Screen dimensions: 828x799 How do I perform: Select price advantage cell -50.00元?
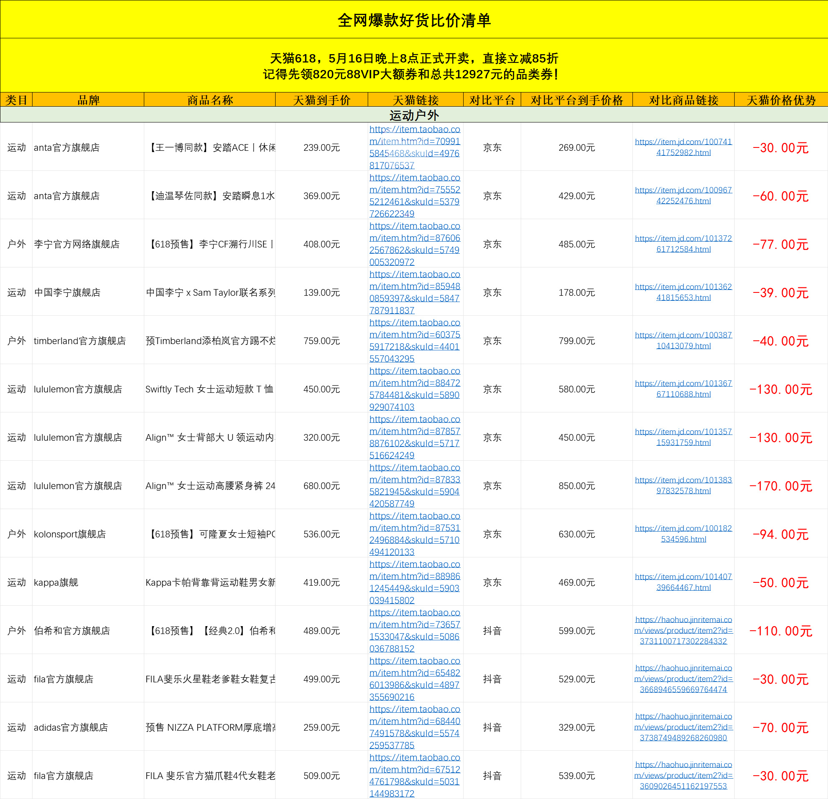[x=781, y=582]
